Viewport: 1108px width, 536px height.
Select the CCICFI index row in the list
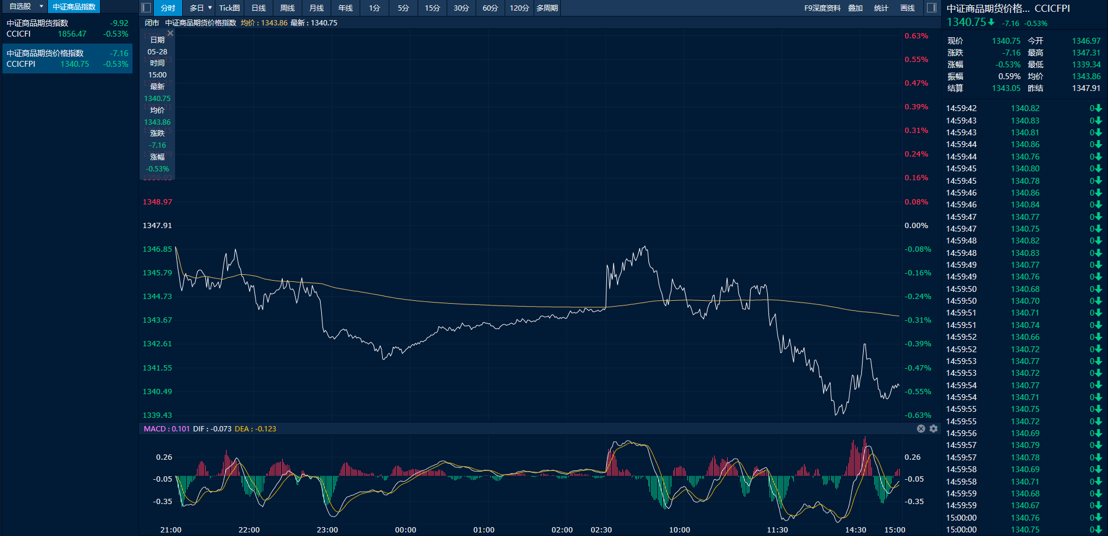[x=67, y=28]
